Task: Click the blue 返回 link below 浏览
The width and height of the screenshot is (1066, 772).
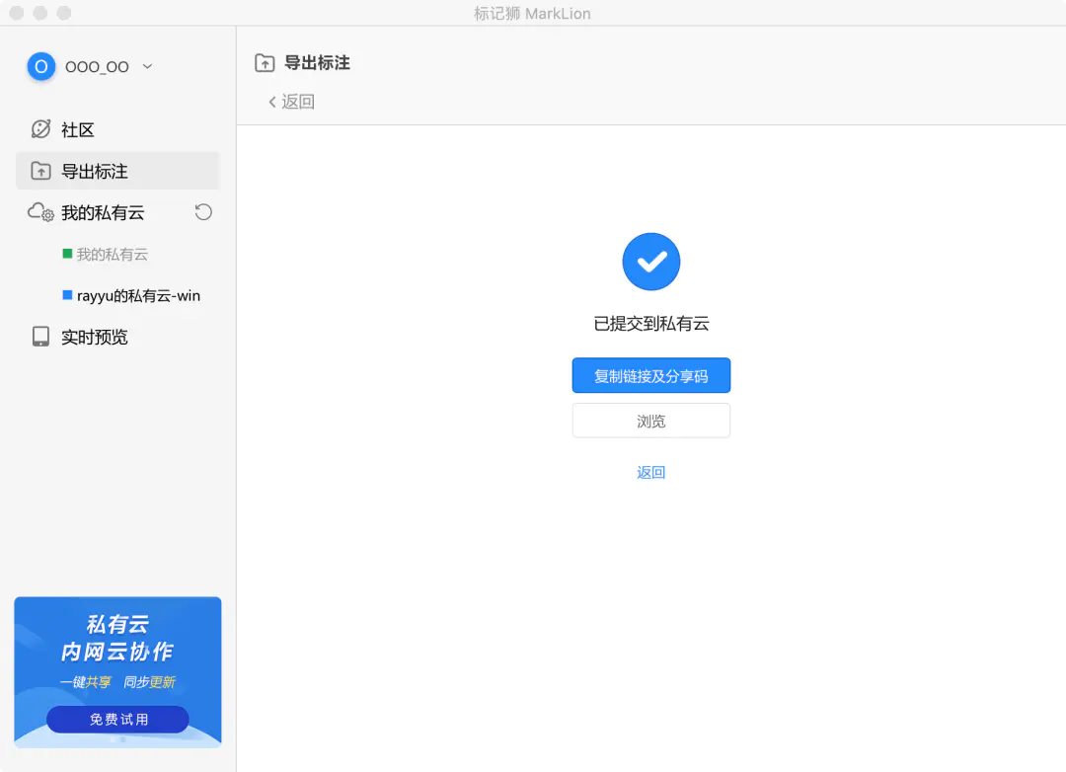Action: (x=651, y=473)
